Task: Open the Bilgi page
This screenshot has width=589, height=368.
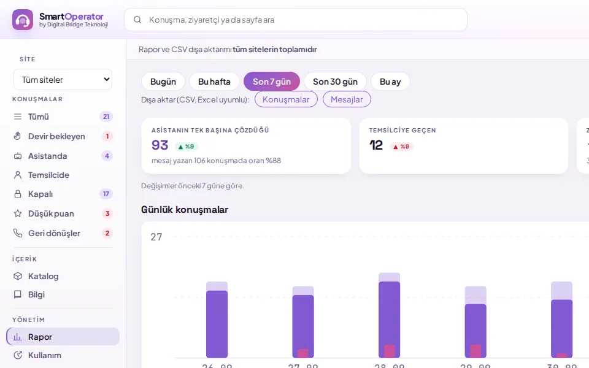Action: pyautogui.click(x=63, y=294)
